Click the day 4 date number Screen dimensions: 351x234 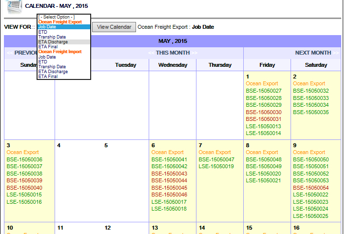58,145
